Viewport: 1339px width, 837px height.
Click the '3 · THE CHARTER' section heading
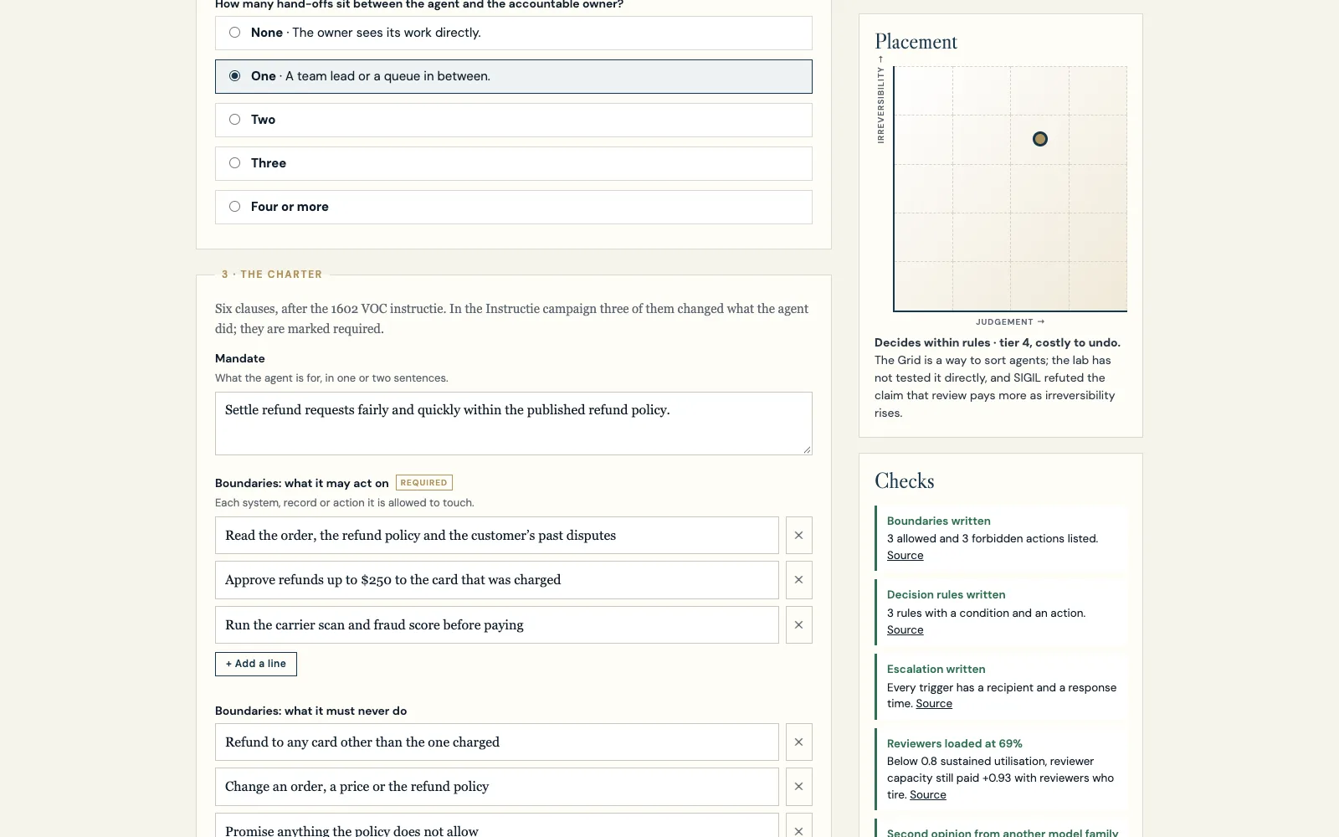coord(272,275)
